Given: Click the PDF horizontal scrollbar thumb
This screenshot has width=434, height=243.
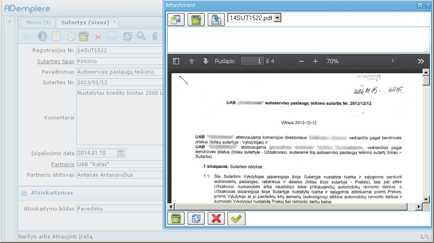Looking at the screenshot, I should tap(291, 206).
